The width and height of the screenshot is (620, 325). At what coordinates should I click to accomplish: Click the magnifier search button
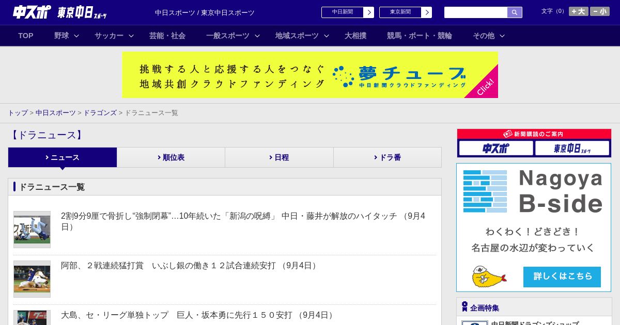pyautogui.click(x=515, y=12)
